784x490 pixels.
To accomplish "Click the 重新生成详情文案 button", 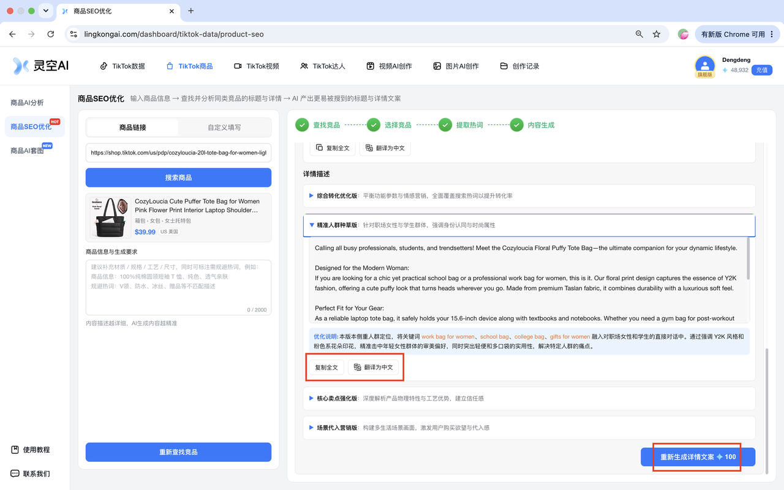I will [698, 457].
